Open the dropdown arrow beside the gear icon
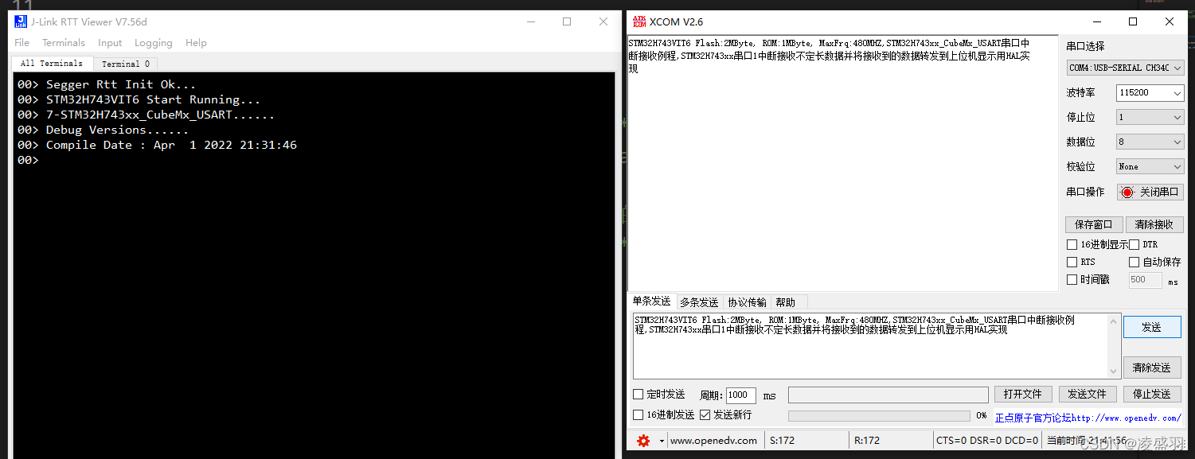The width and height of the screenshot is (1195, 459). tap(661, 441)
